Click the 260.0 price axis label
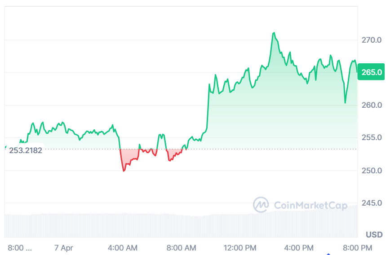This screenshot has height=255, width=386. pyautogui.click(x=372, y=105)
